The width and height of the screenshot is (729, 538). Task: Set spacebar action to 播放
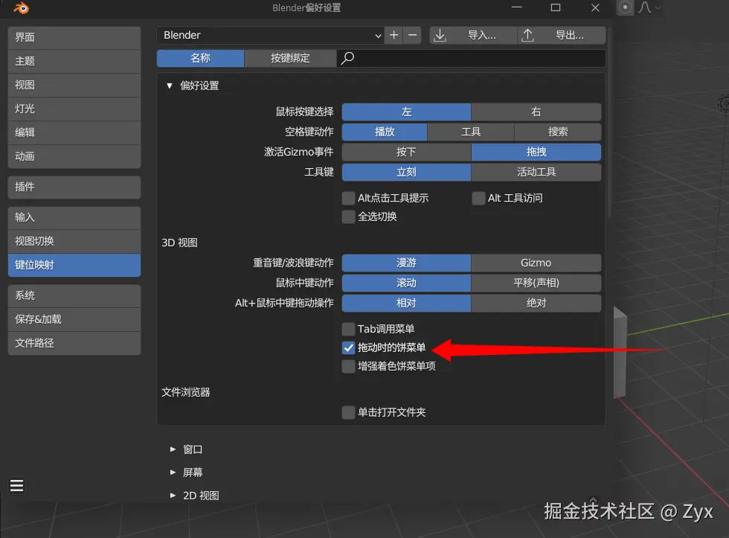click(x=385, y=132)
